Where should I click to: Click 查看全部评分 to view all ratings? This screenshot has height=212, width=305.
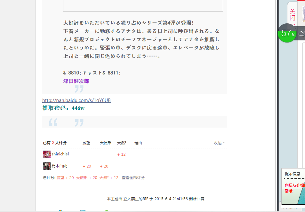(133, 178)
